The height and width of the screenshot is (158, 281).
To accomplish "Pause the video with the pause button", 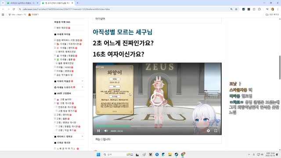I will (98, 131).
